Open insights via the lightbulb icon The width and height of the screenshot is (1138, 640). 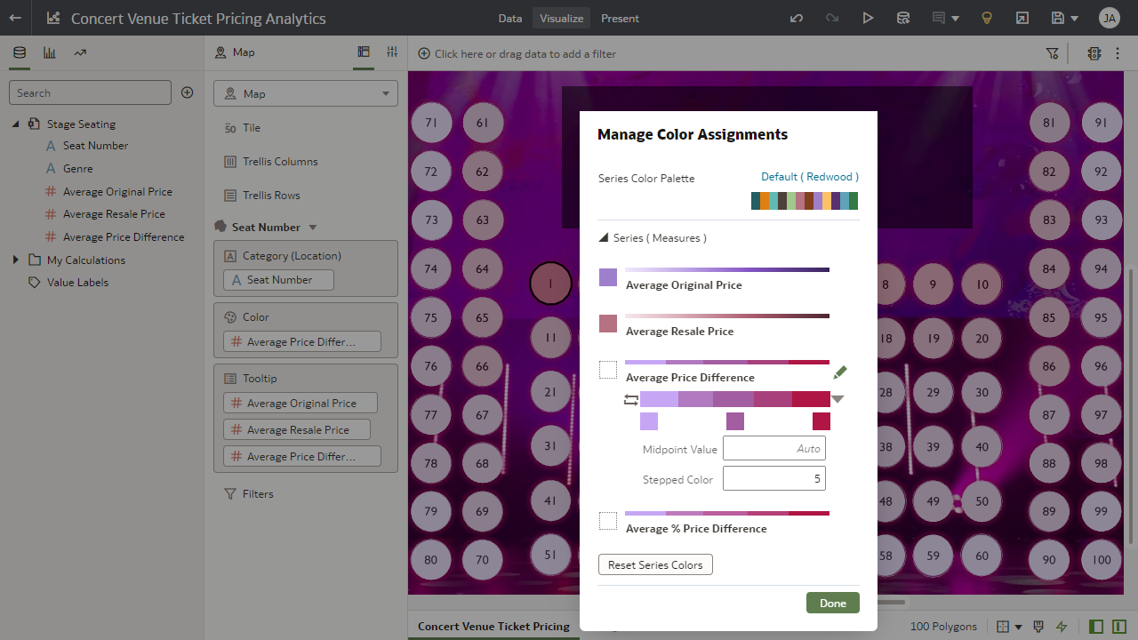pos(987,18)
